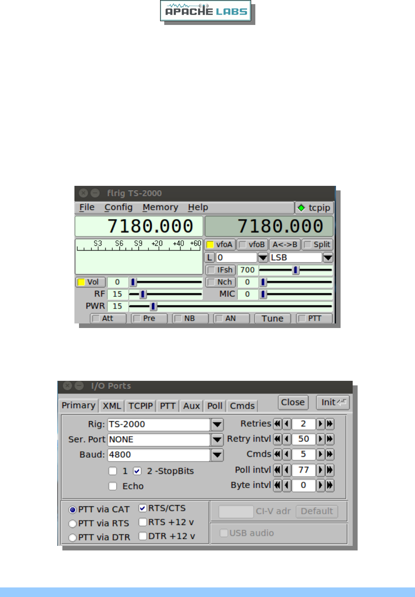Click the PWR power slider
The image size is (415, 597).
[x=231, y=306]
